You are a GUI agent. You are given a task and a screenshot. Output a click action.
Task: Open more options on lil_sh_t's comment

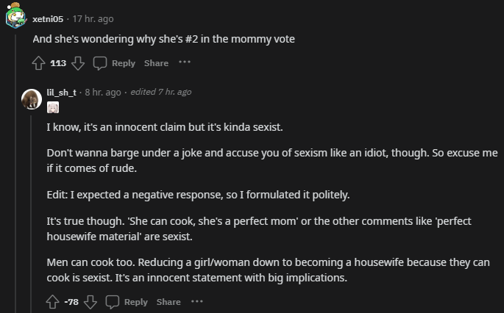pos(197,301)
